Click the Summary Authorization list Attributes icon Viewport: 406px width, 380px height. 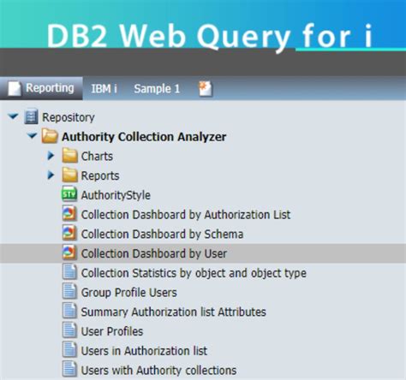(69, 312)
